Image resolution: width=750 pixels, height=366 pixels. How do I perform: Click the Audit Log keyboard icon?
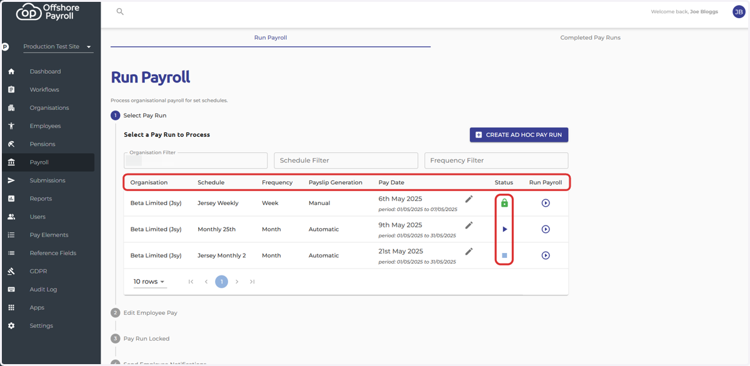tap(11, 289)
